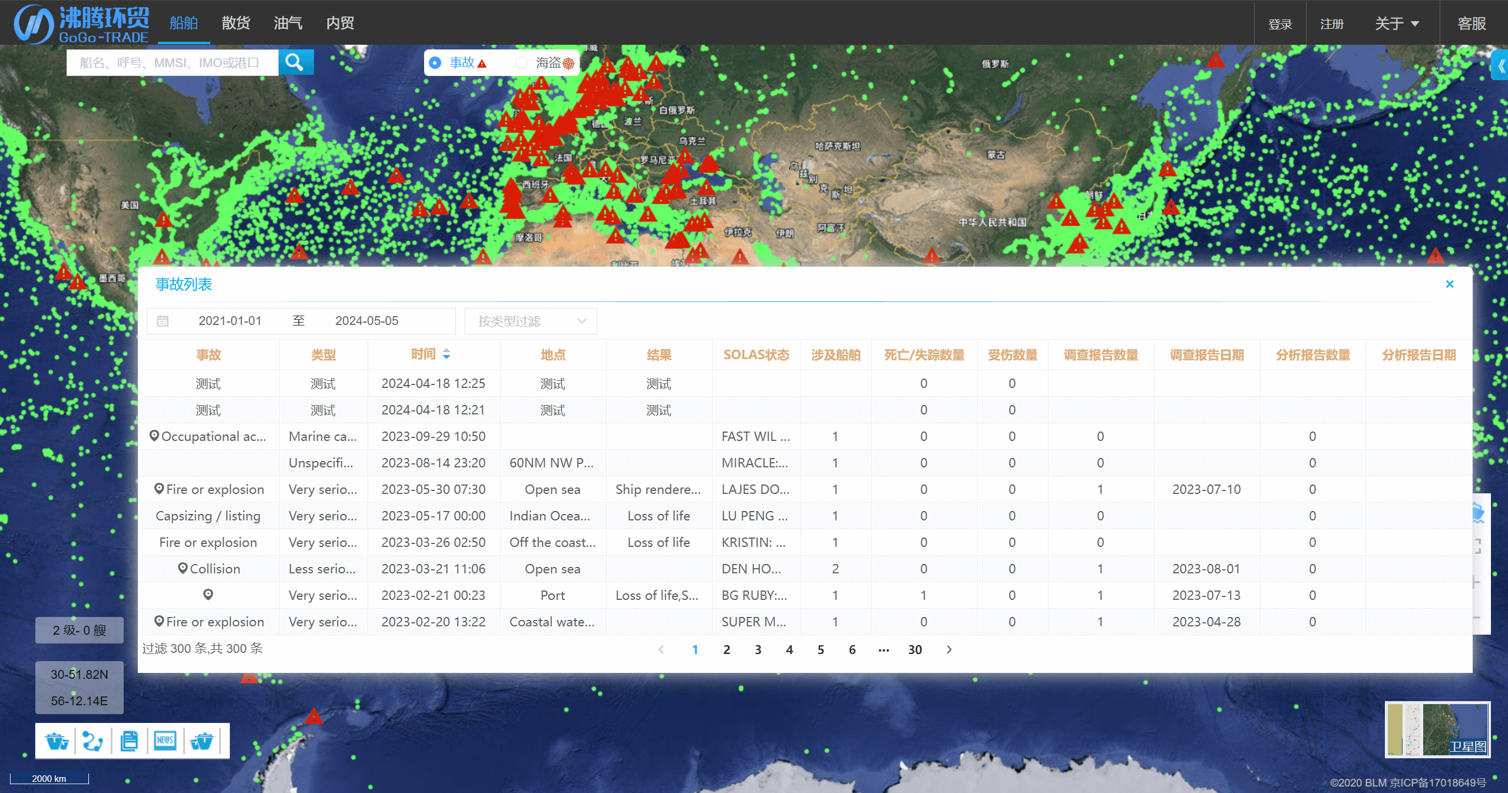Select the yellow chart map thumbnail
1508x793 pixels.
(x=1395, y=729)
